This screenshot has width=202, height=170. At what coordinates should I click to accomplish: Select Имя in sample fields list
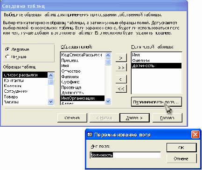click(x=83, y=66)
